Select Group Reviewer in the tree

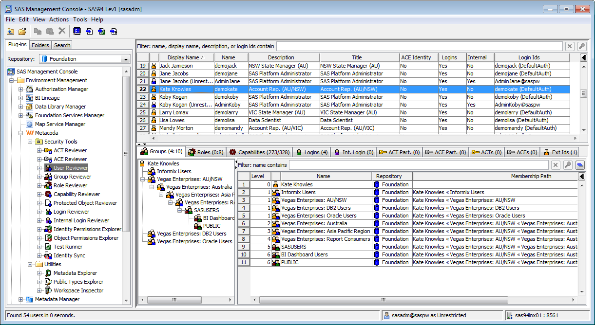(x=72, y=177)
